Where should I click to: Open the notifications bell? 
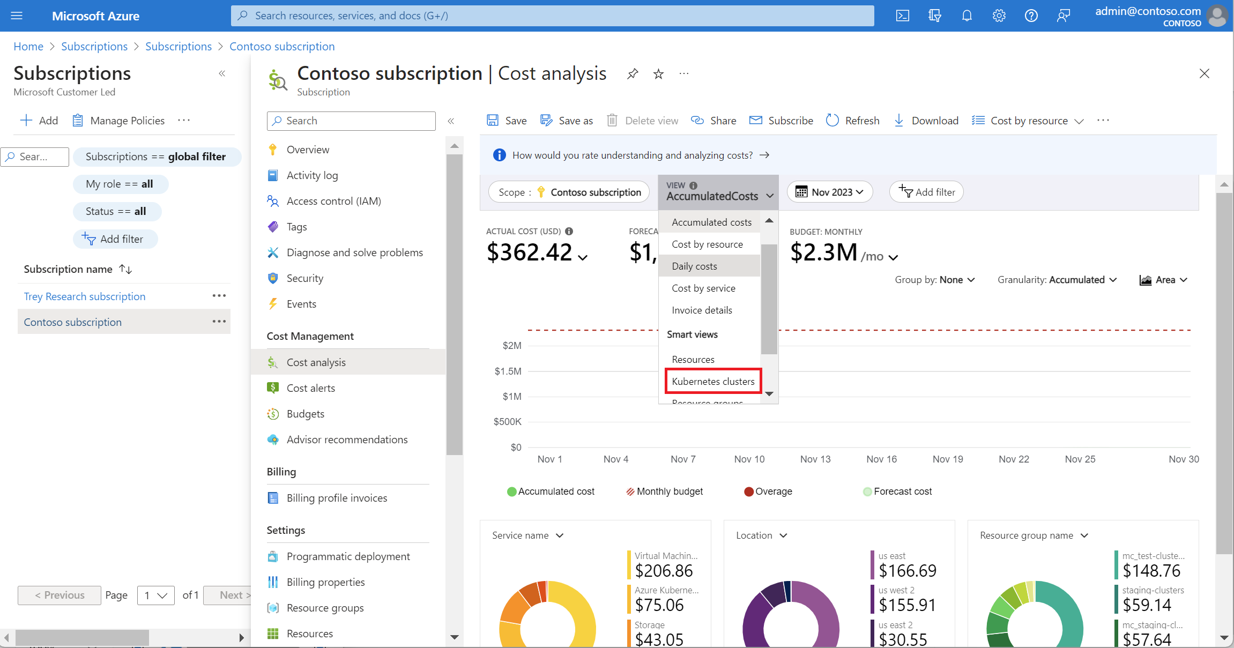[967, 16]
